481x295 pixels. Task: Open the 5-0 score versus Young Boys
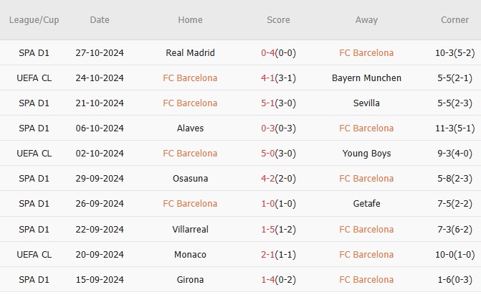[278, 153]
